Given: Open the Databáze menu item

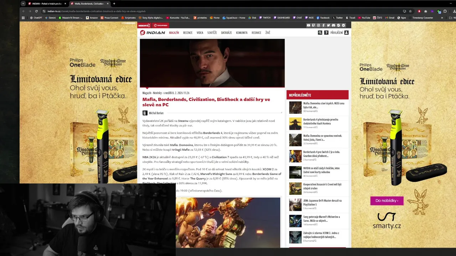Looking at the screenshot, I should (226, 33).
